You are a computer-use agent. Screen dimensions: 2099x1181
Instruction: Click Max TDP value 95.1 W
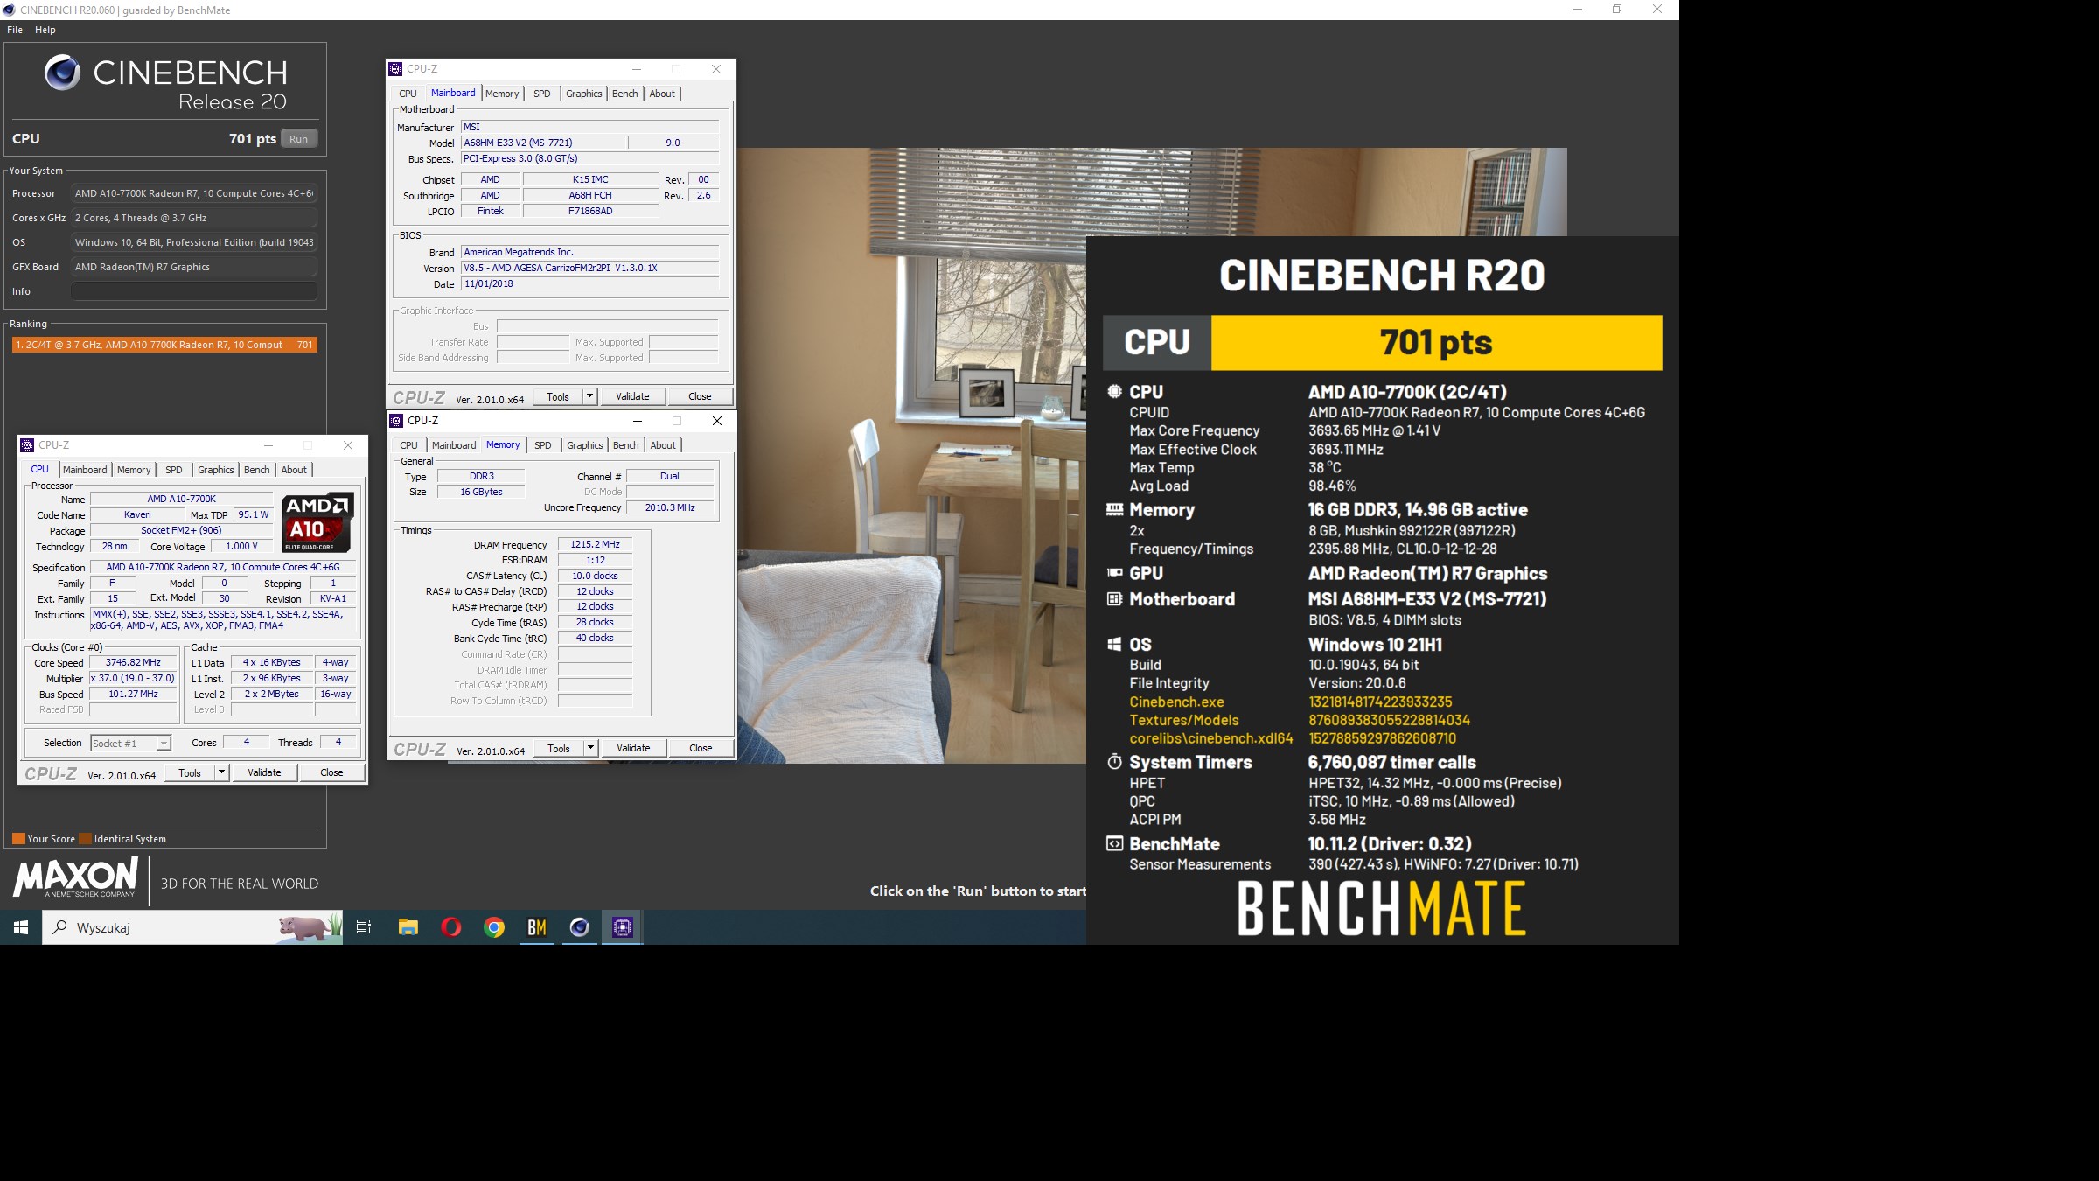(x=254, y=514)
